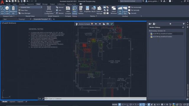The height and width of the screenshot is (106, 189).
Task: Open the Blocks palette
Action: [94, 9]
